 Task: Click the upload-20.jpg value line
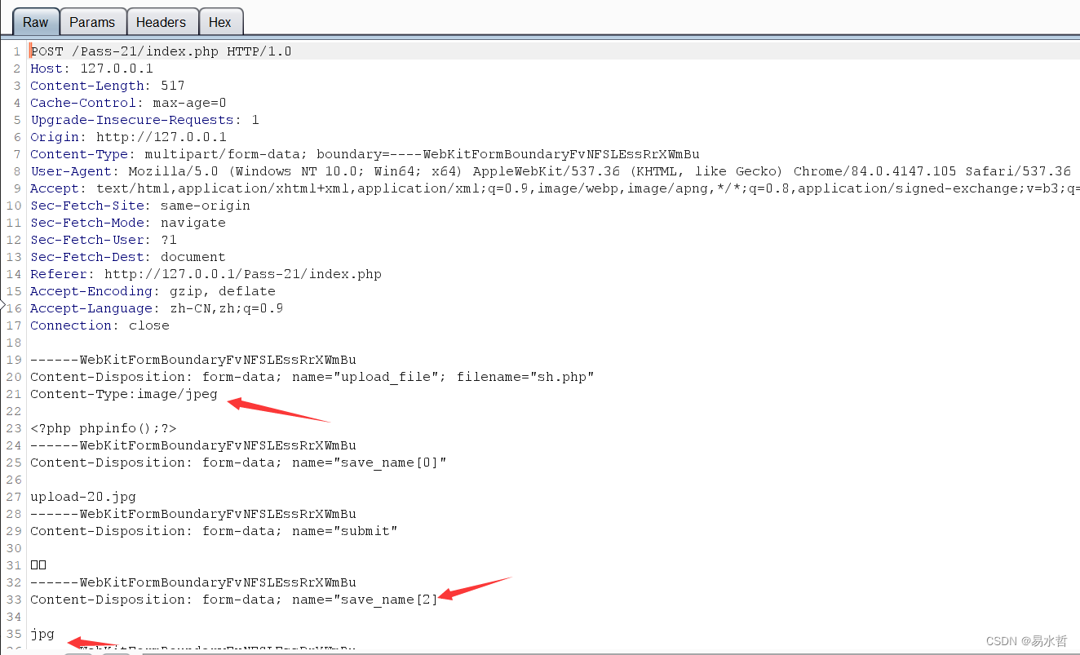click(x=83, y=497)
